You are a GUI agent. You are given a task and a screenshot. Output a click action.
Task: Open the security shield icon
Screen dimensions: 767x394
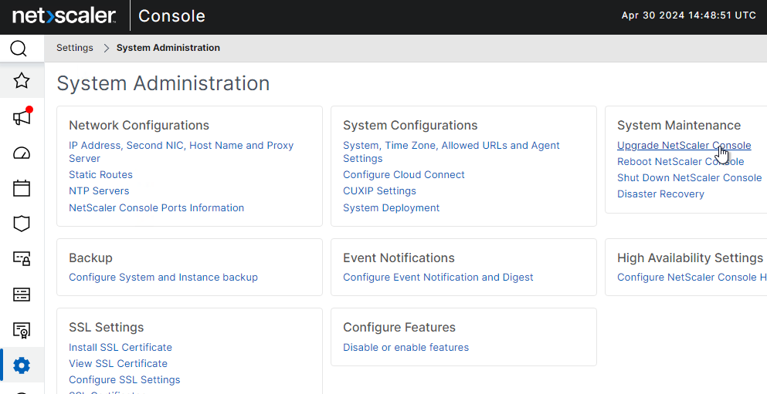[22, 224]
